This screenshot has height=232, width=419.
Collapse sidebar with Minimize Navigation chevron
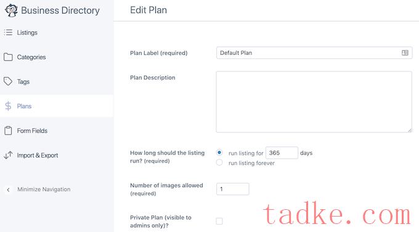pos(8,190)
